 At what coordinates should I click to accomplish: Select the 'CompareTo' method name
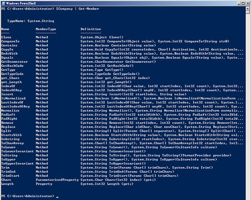click(10, 41)
